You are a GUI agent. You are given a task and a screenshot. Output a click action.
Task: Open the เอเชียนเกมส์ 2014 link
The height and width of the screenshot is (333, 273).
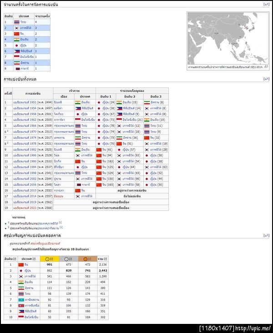25,196
